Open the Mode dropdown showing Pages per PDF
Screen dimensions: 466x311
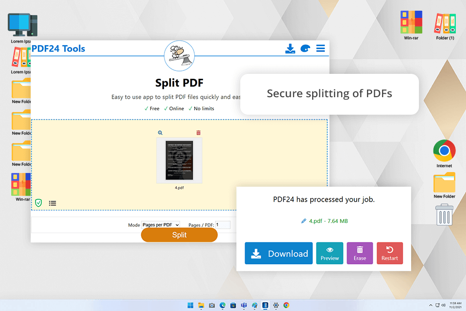click(x=161, y=225)
